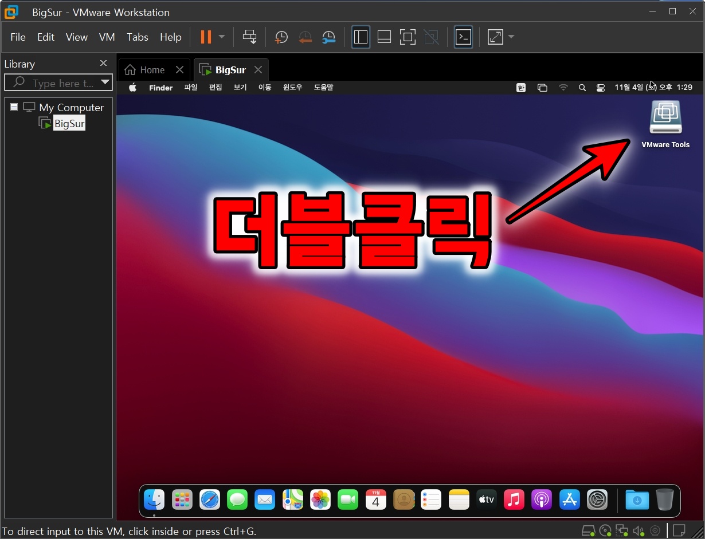Viewport: 705px width, 539px height.
Task: Toggle the library sidebar view button
Action: [x=361, y=37]
